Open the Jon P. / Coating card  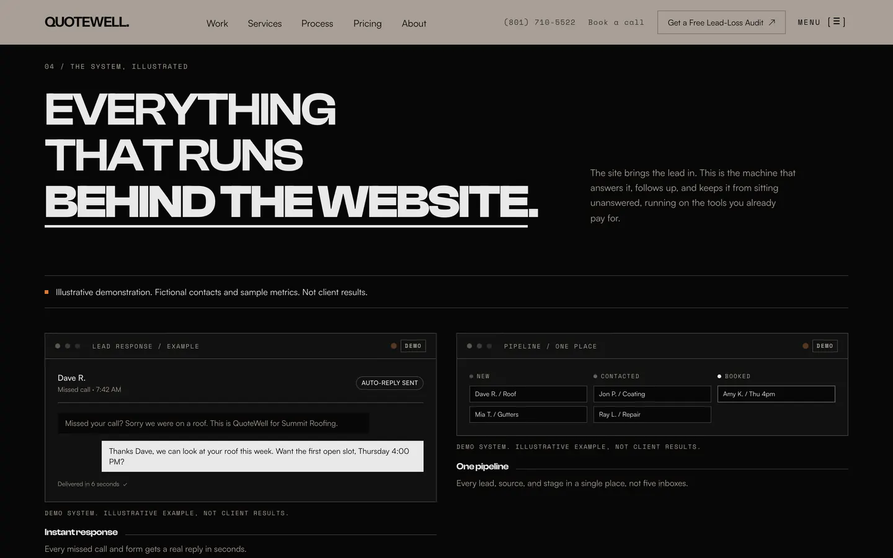[652, 394]
